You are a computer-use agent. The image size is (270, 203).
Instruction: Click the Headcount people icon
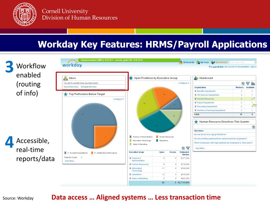point(196,78)
